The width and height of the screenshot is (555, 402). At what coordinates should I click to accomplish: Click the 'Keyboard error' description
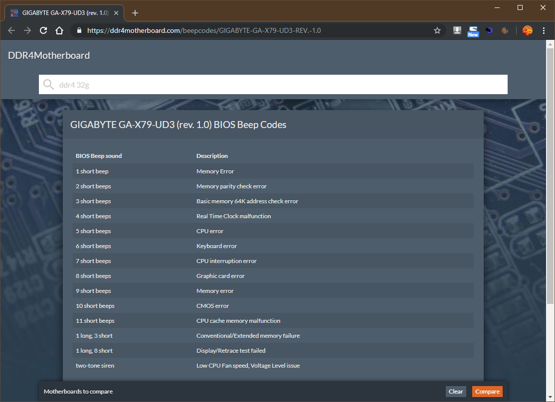(216, 246)
